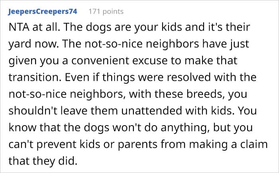The image size is (279, 173).
Task: Click the "171 points" score label
Action: click(106, 12)
